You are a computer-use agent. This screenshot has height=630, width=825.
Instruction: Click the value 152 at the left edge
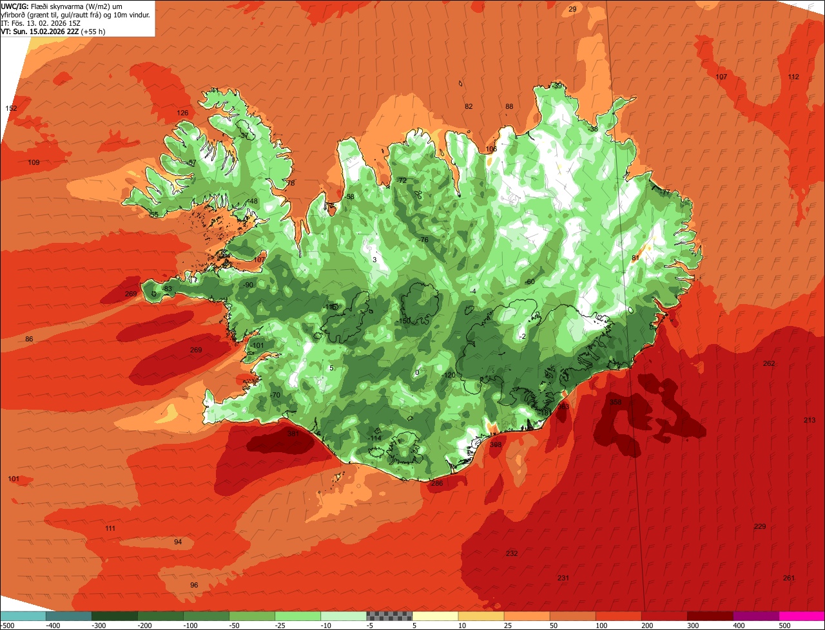tap(11, 108)
